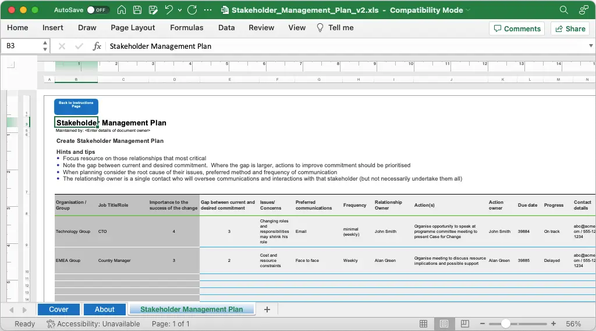Open the Compatibility Mode title dropdown
Screen dimensions: 596x331
point(468,10)
